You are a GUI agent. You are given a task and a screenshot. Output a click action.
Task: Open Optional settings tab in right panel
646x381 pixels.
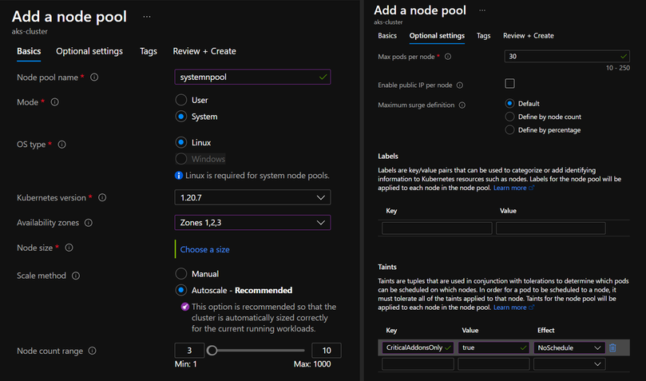tap(437, 36)
